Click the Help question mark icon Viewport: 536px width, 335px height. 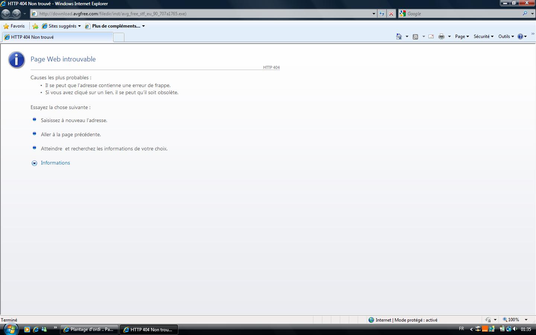tap(520, 36)
